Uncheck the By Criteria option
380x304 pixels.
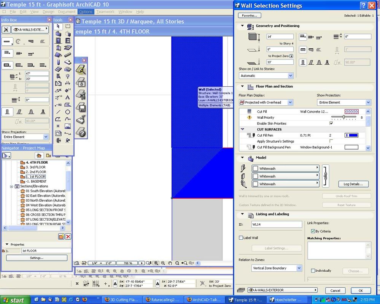point(313,231)
